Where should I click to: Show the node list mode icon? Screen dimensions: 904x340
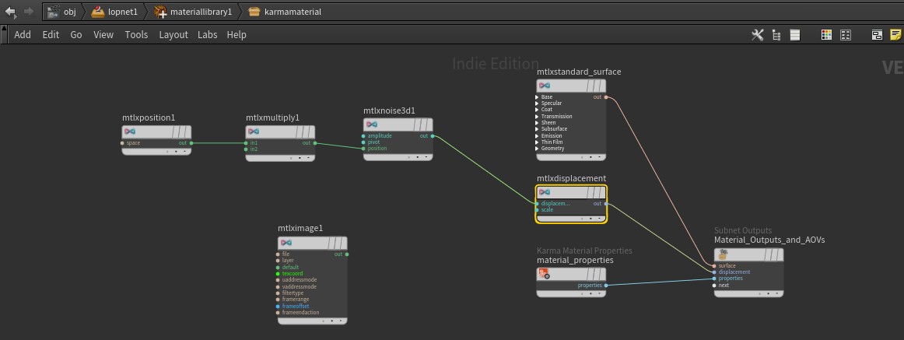coord(794,34)
